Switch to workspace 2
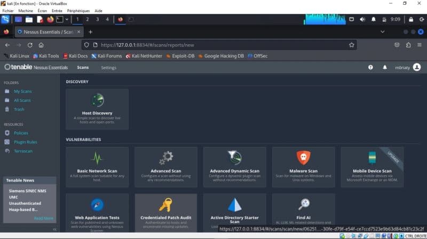 tap(88, 19)
